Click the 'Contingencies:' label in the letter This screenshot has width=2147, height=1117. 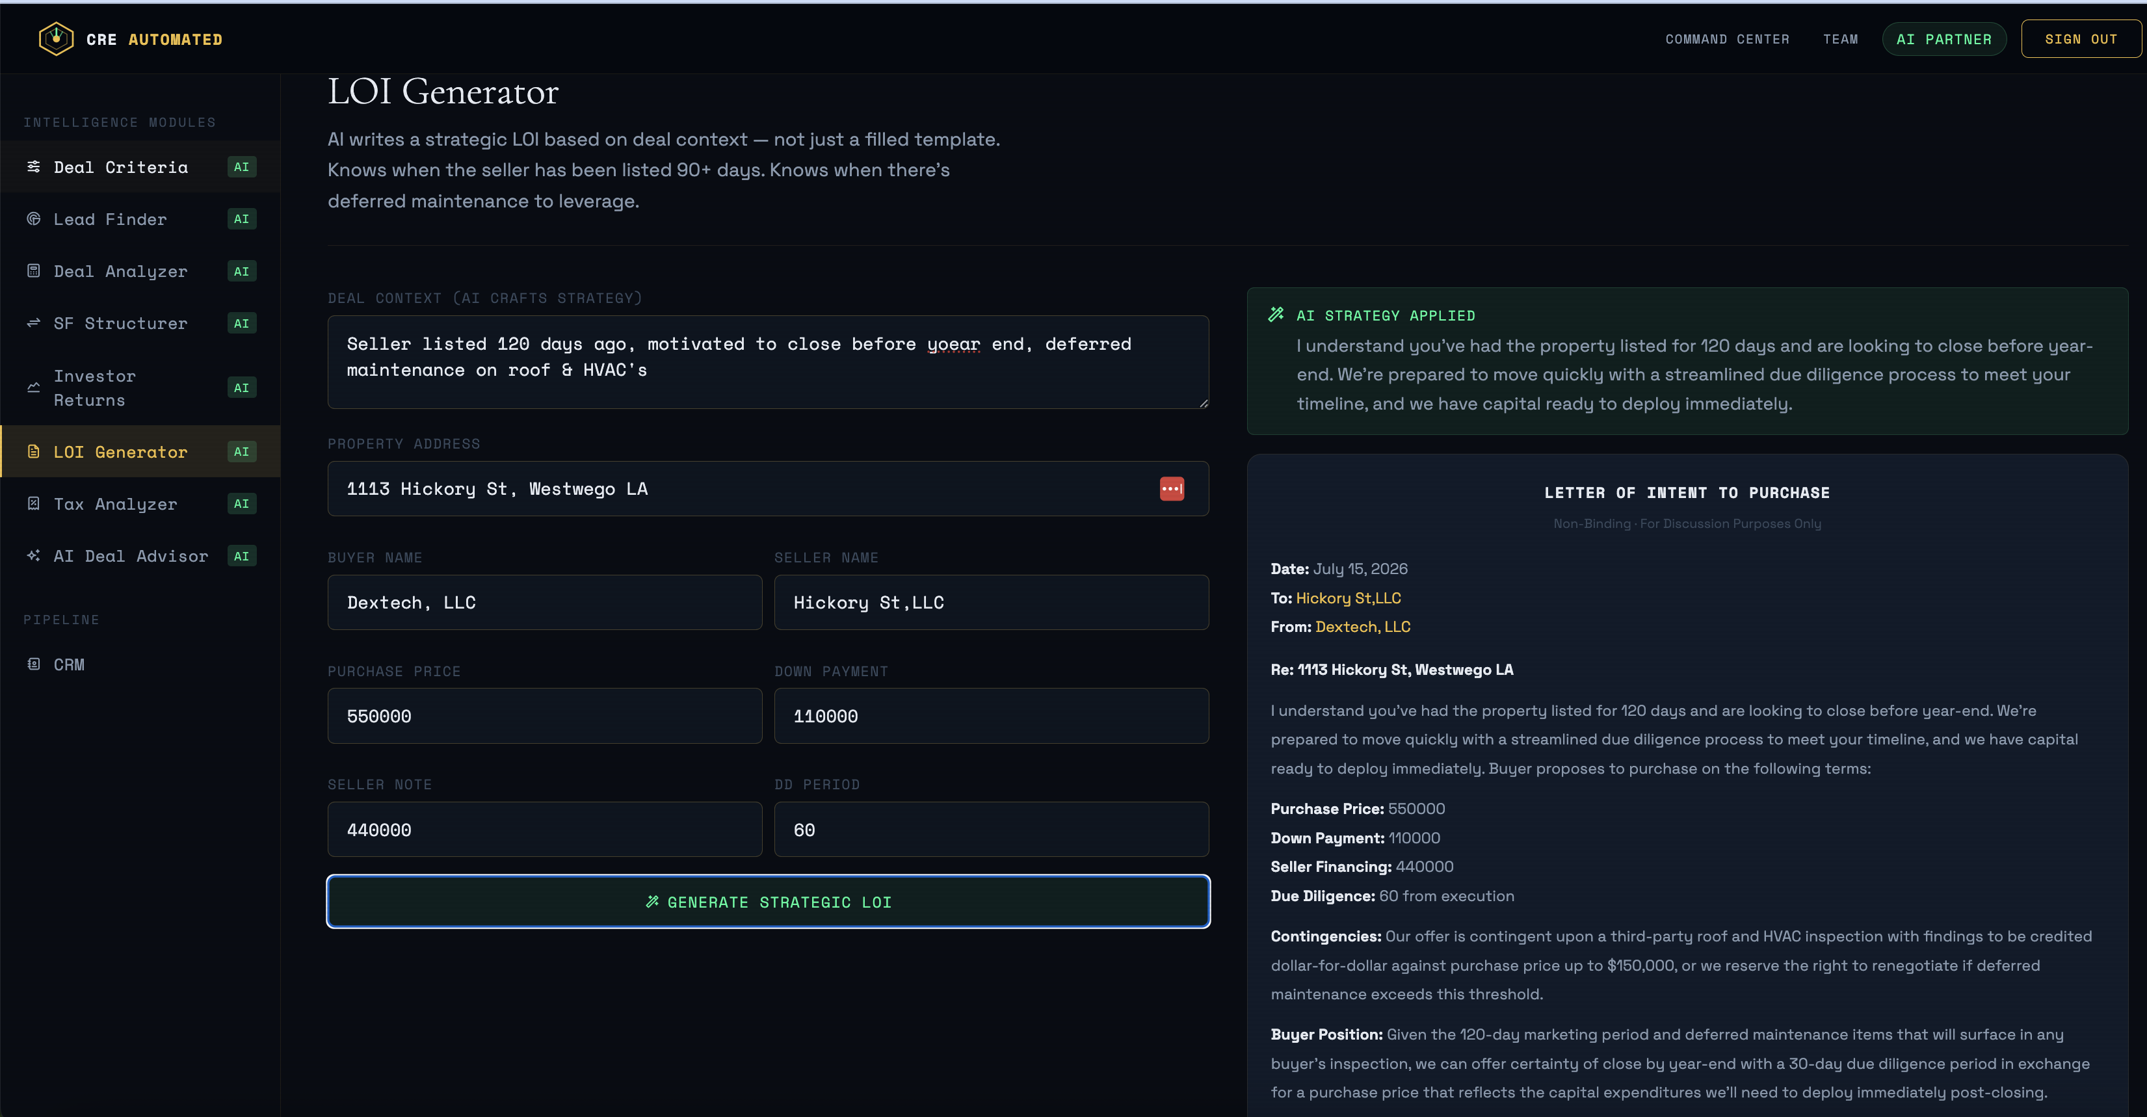click(1326, 936)
